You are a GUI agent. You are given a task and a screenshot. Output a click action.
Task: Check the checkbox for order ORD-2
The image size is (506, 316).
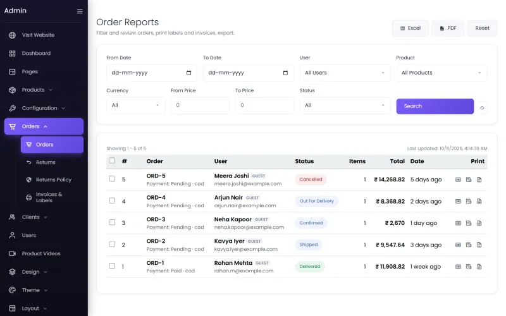[112, 244]
